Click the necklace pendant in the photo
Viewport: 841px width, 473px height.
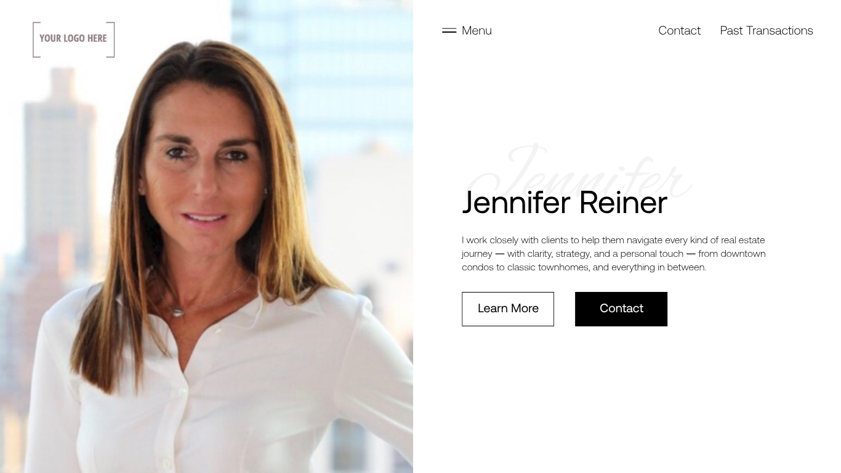coord(177,313)
